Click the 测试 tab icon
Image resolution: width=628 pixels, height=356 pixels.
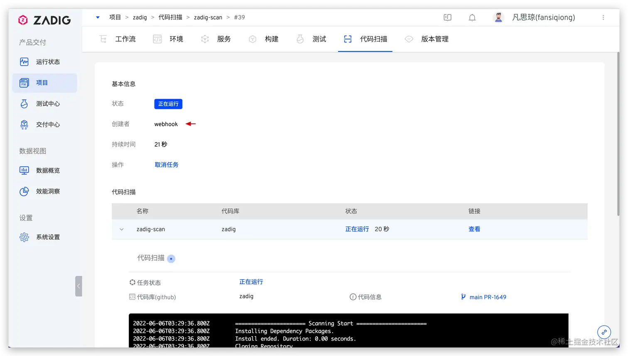pyautogui.click(x=300, y=39)
